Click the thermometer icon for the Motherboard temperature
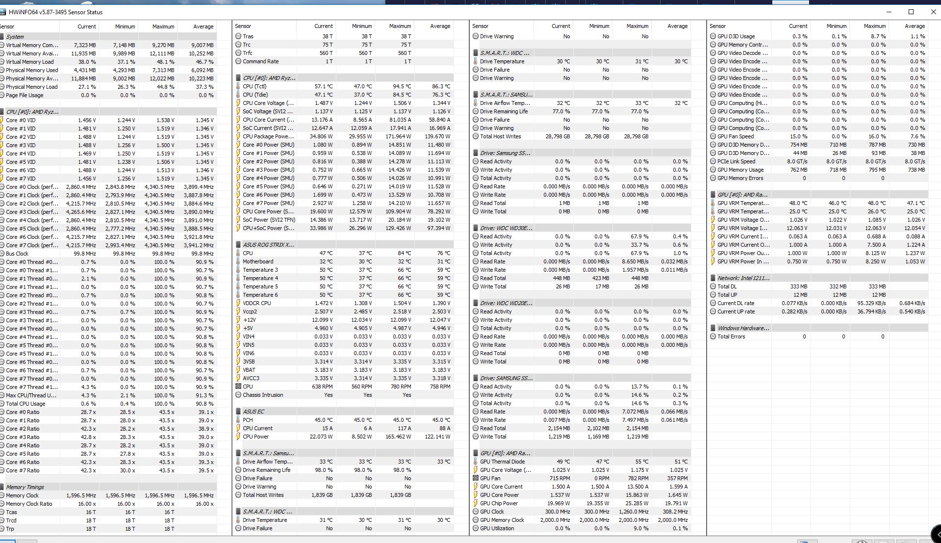The height and width of the screenshot is (543, 941). (238, 261)
